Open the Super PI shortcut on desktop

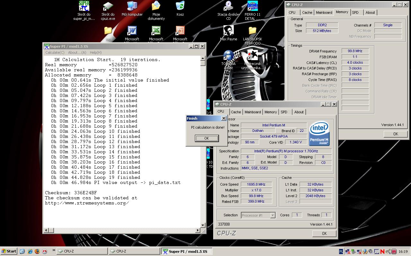coord(84,6)
